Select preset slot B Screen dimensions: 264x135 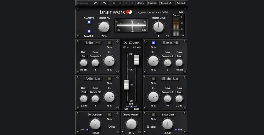[x=120, y=3]
